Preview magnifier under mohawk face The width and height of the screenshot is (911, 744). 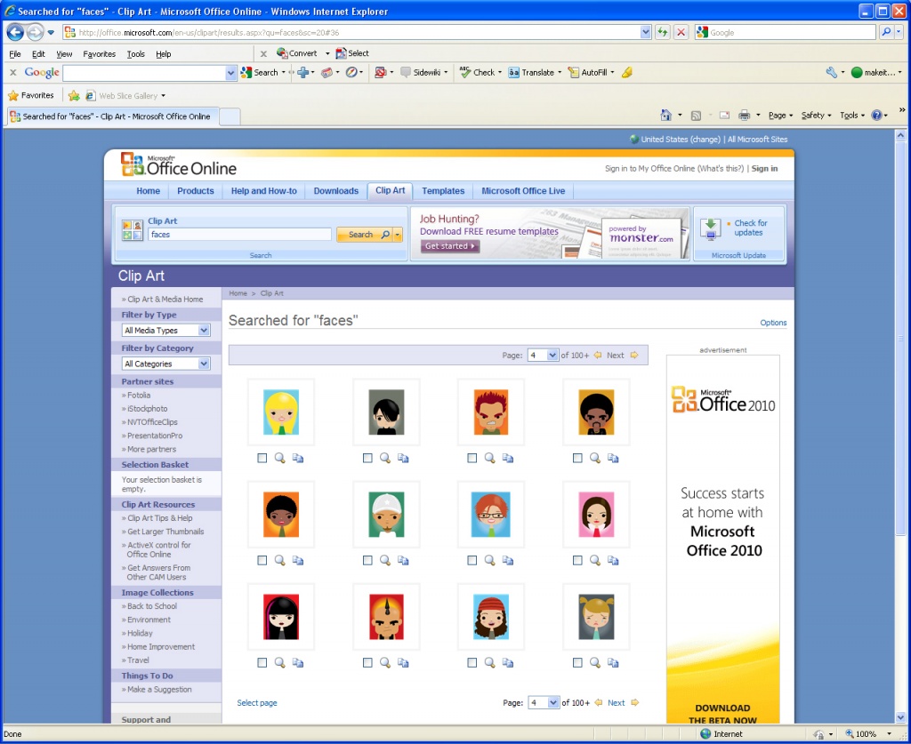[385, 662]
